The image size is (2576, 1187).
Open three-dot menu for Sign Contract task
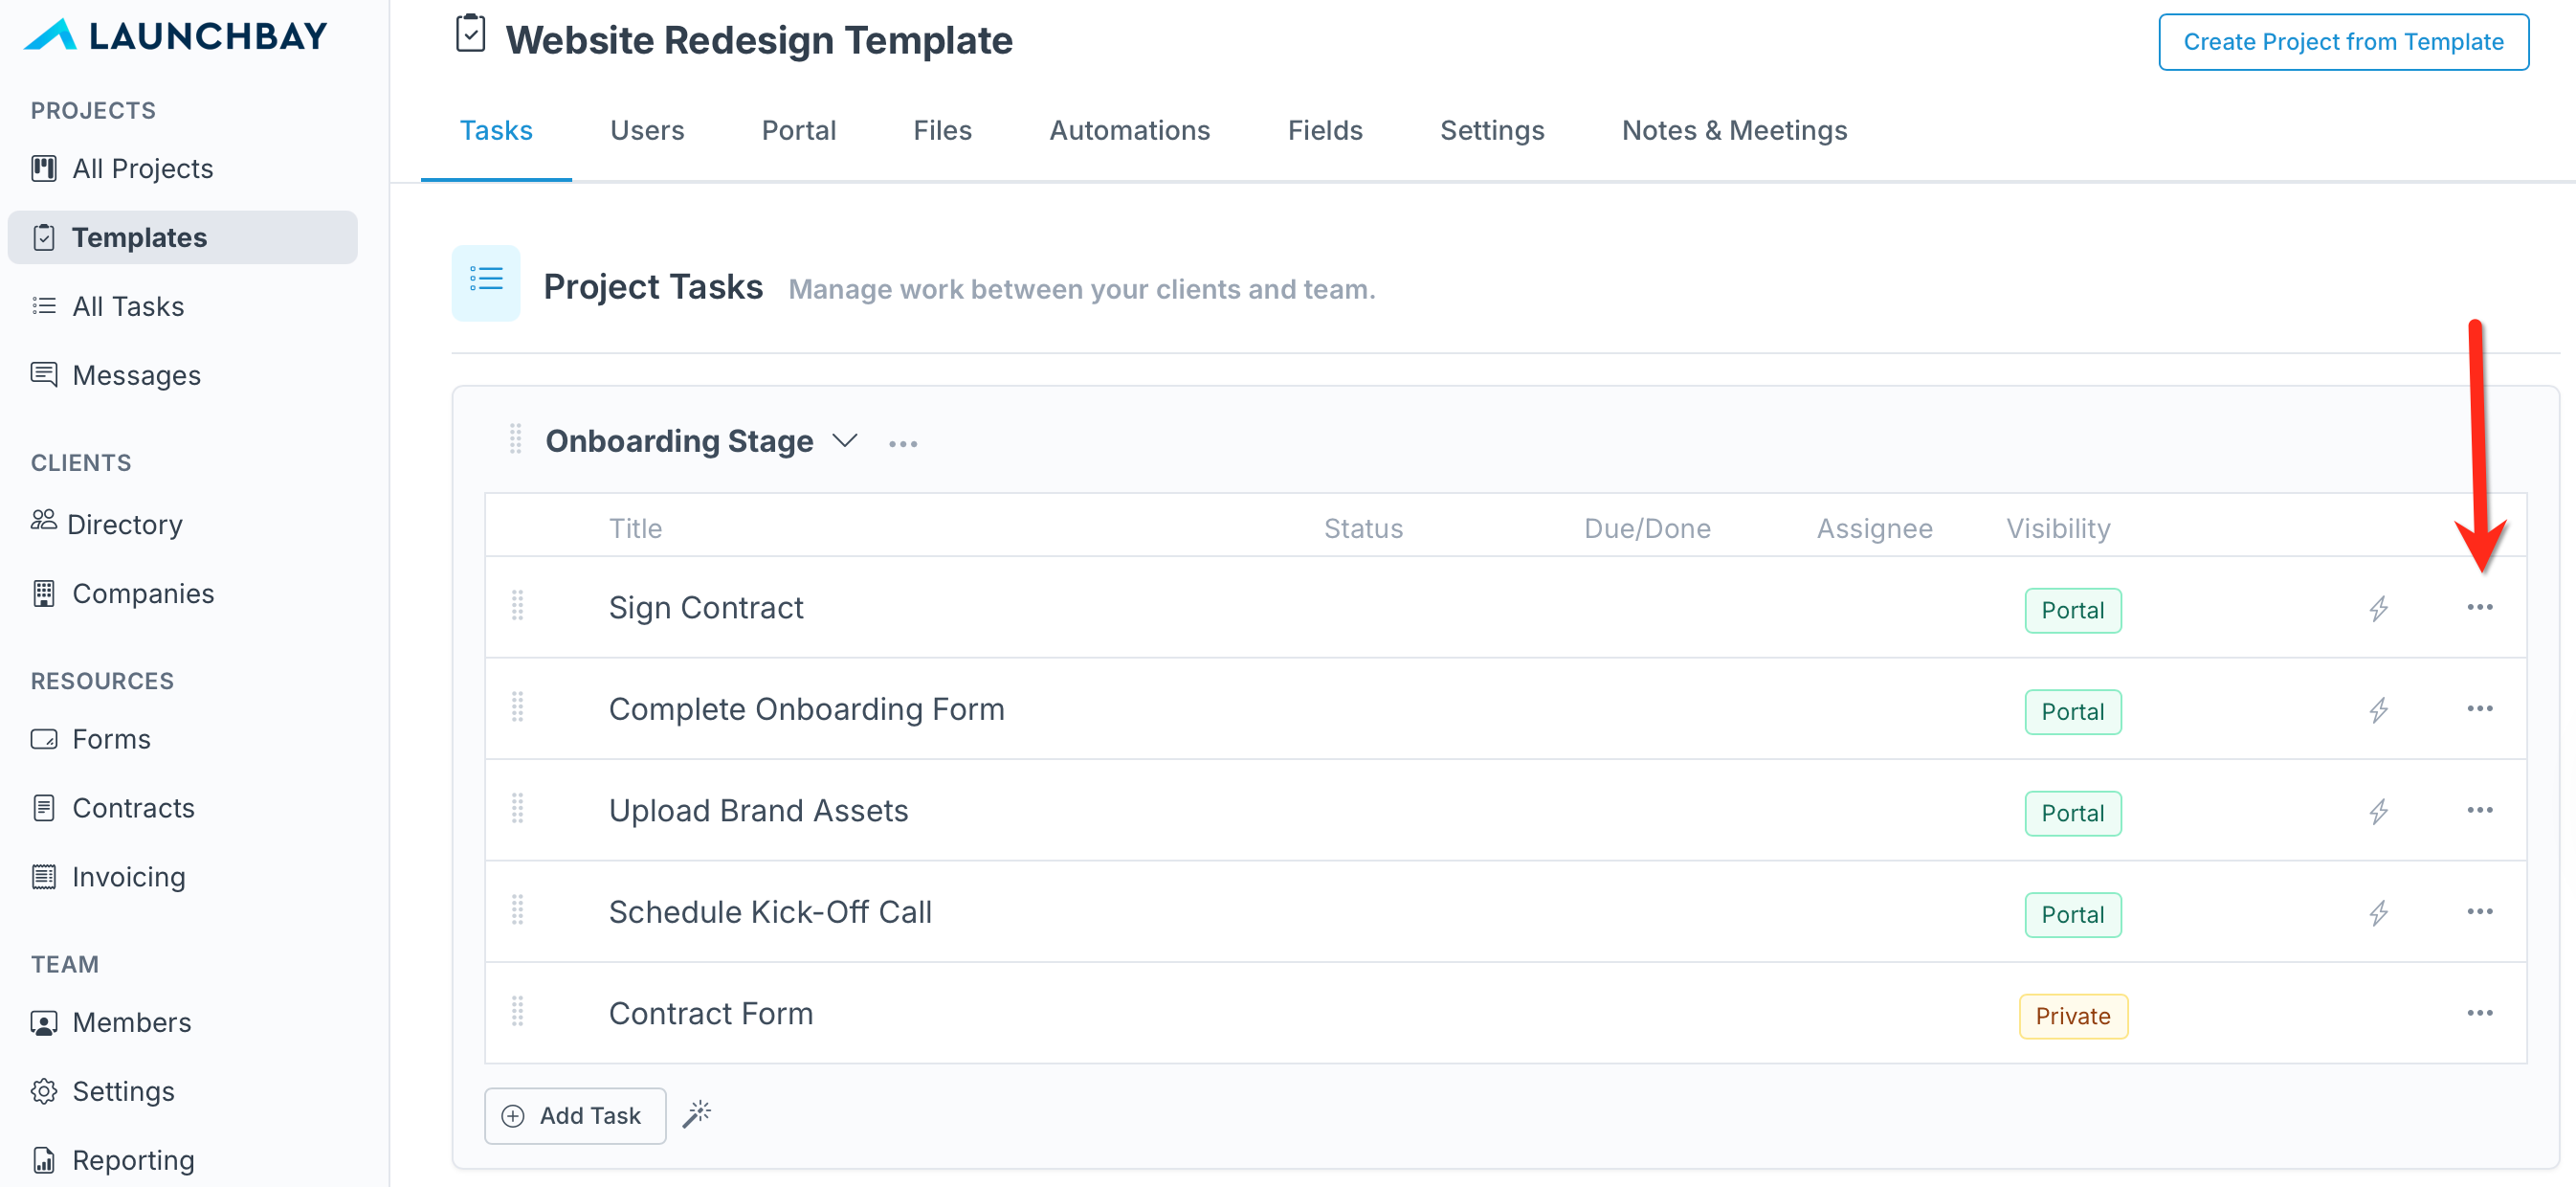coord(2479,607)
